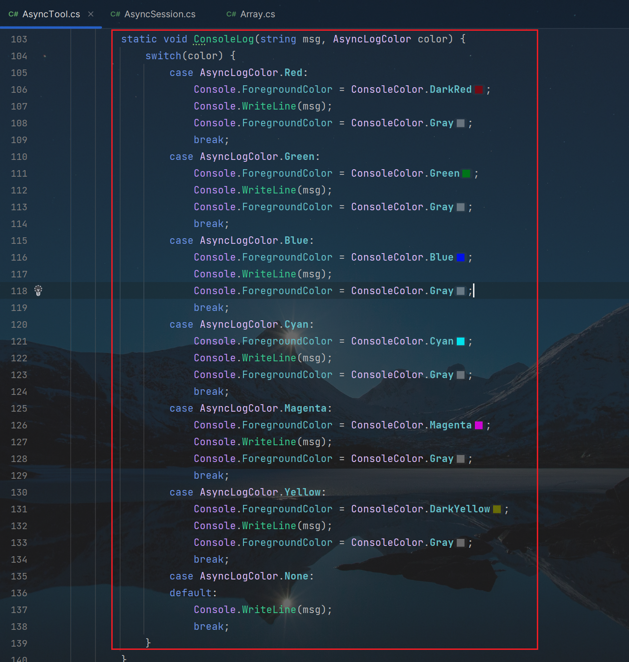Viewport: 629px width, 662px height.
Task: Switch to the AsyncTool.cs tab
Action: coord(51,14)
